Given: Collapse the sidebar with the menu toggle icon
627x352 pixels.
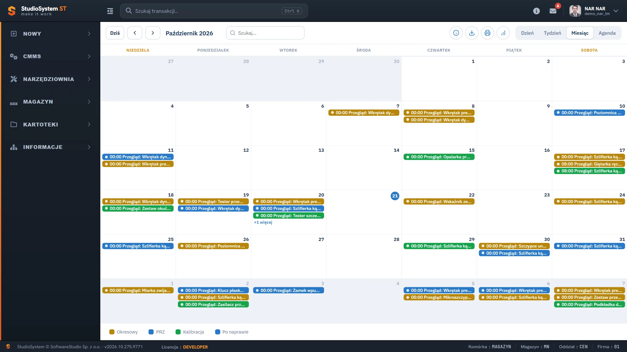Looking at the screenshot, I should tap(110, 11).
